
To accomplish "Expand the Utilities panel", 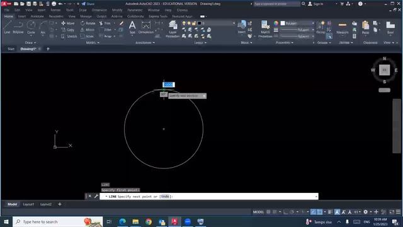I will point(346,43).
